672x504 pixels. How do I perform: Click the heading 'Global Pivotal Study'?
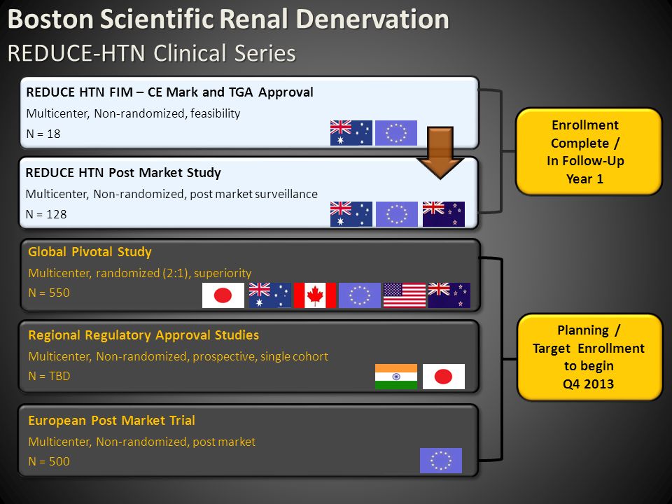coord(90,251)
